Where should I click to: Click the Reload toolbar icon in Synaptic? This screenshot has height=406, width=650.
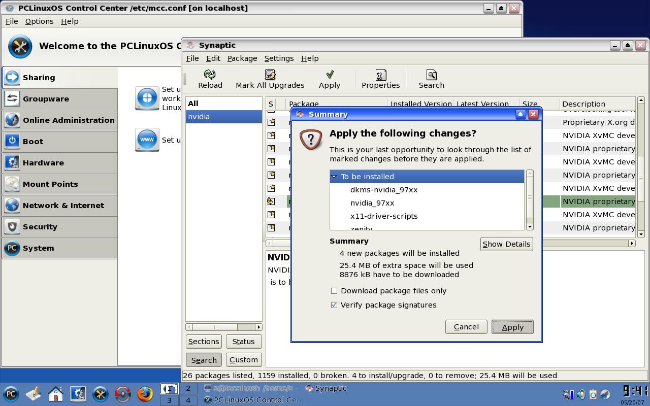coord(210,75)
